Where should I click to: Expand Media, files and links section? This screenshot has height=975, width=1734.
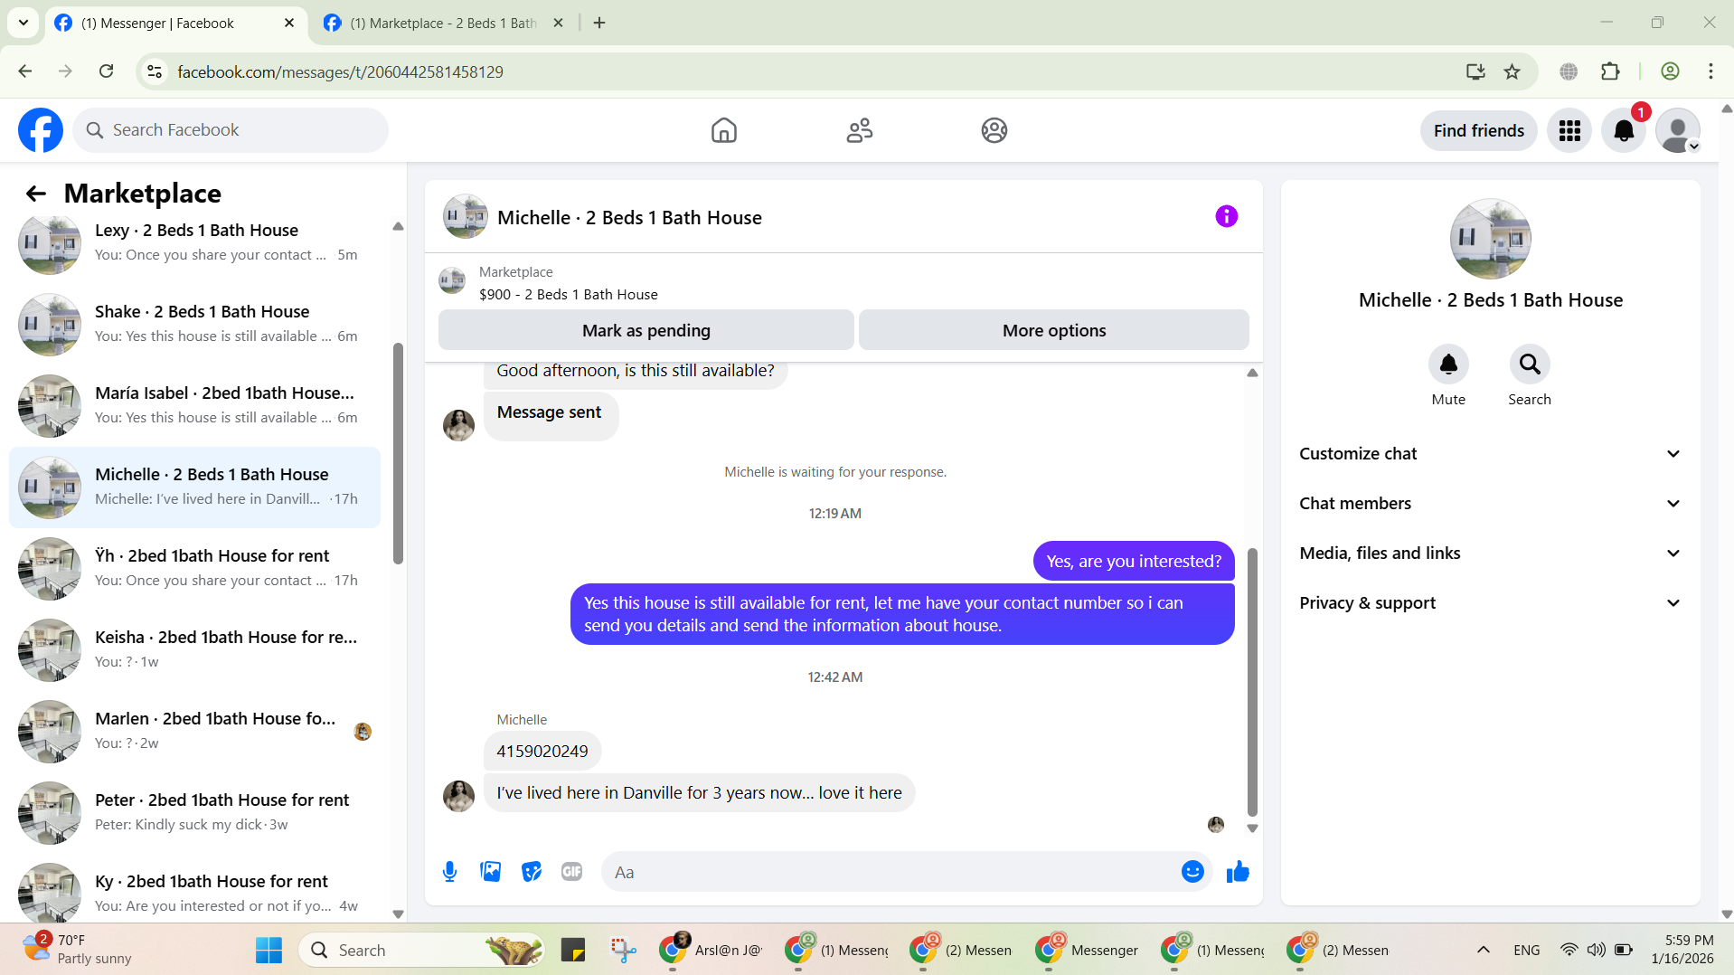[x=1490, y=554]
